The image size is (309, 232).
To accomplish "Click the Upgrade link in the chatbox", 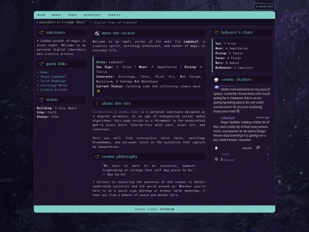I will point(247,148).
